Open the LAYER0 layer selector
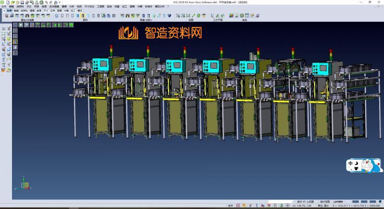Screen dimensions: 384x209 [338, 202]
